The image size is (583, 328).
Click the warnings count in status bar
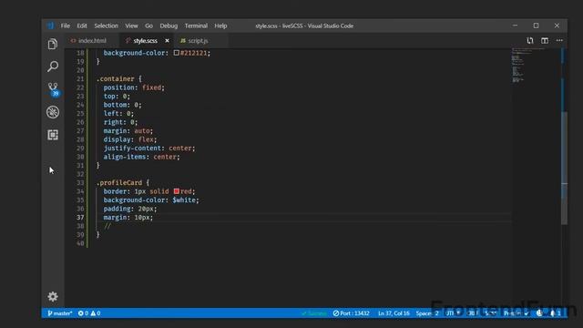pyautogui.click(x=96, y=313)
